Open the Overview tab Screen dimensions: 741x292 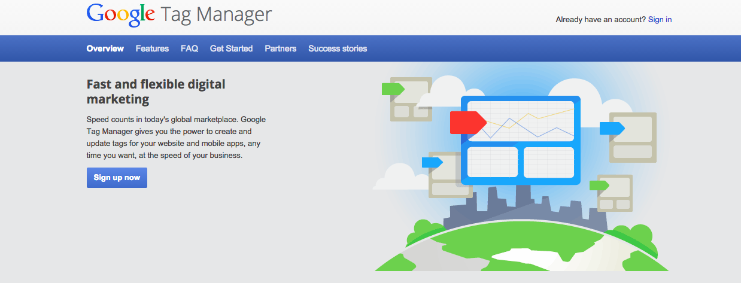105,48
